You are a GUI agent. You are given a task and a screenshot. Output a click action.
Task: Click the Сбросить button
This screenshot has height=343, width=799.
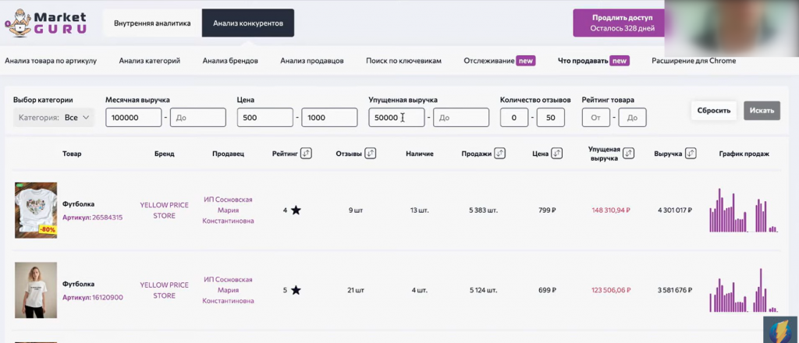click(x=714, y=111)
